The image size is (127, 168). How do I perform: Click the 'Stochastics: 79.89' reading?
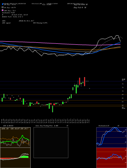[x=8, y=13]
